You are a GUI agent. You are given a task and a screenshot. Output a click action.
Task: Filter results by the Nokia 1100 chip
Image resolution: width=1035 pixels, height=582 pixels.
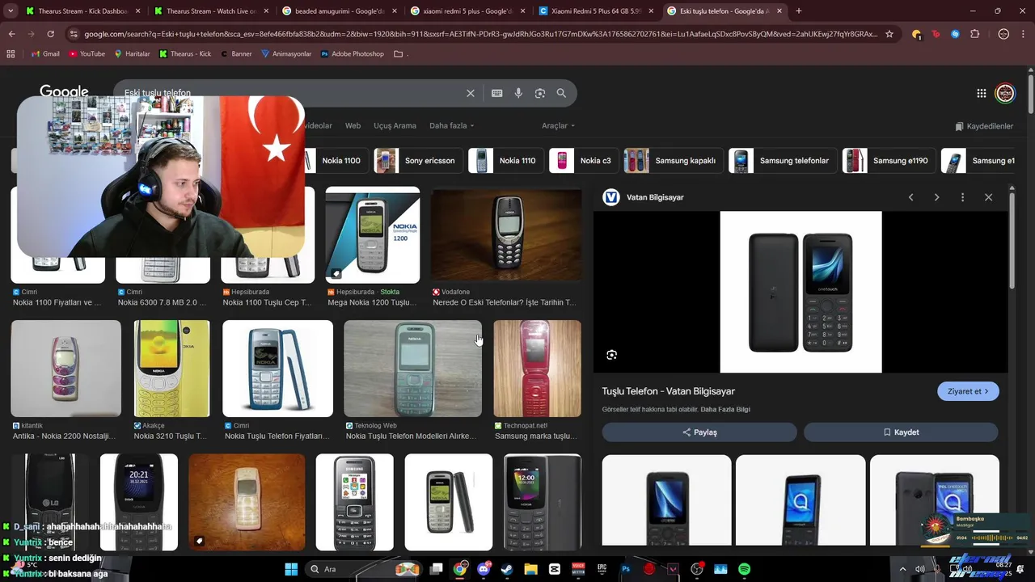point(336,161)
